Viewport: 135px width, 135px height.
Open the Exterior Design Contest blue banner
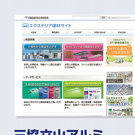pos(119,90)
